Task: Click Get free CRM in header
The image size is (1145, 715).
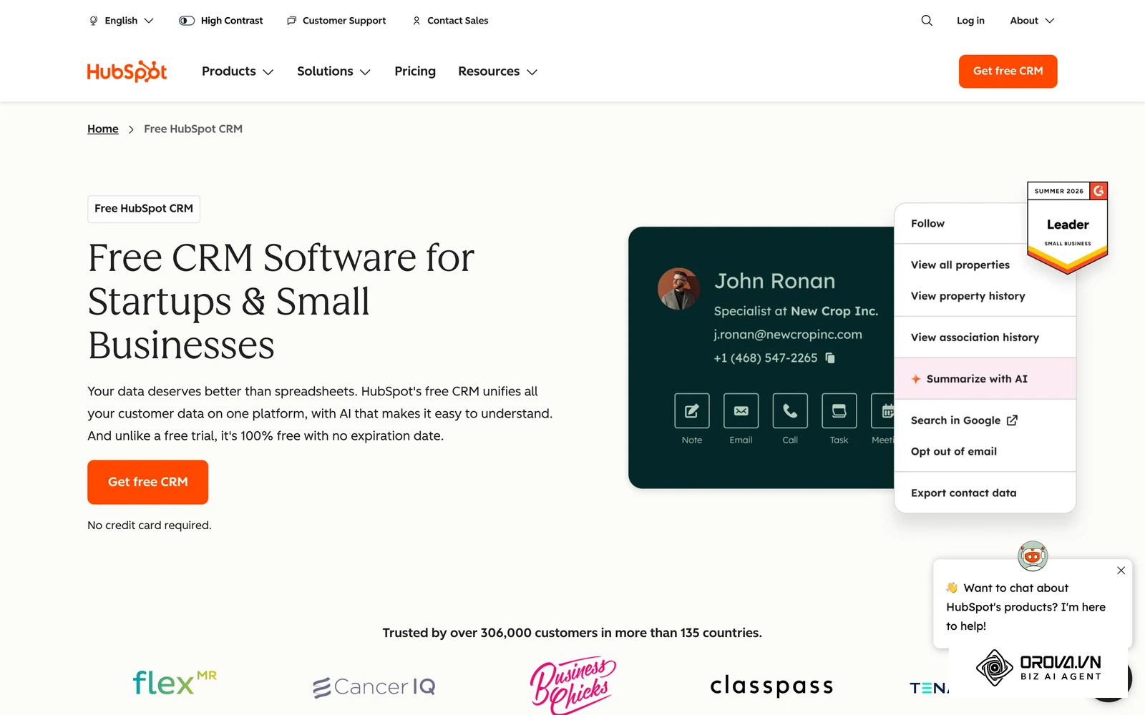Action: click(x=1008, y=71)
